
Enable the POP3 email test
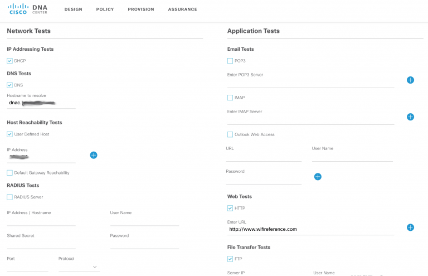click(230, 61)
